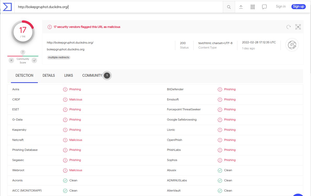
Task: Open the apps grid icon
Action: click(253, 7)
